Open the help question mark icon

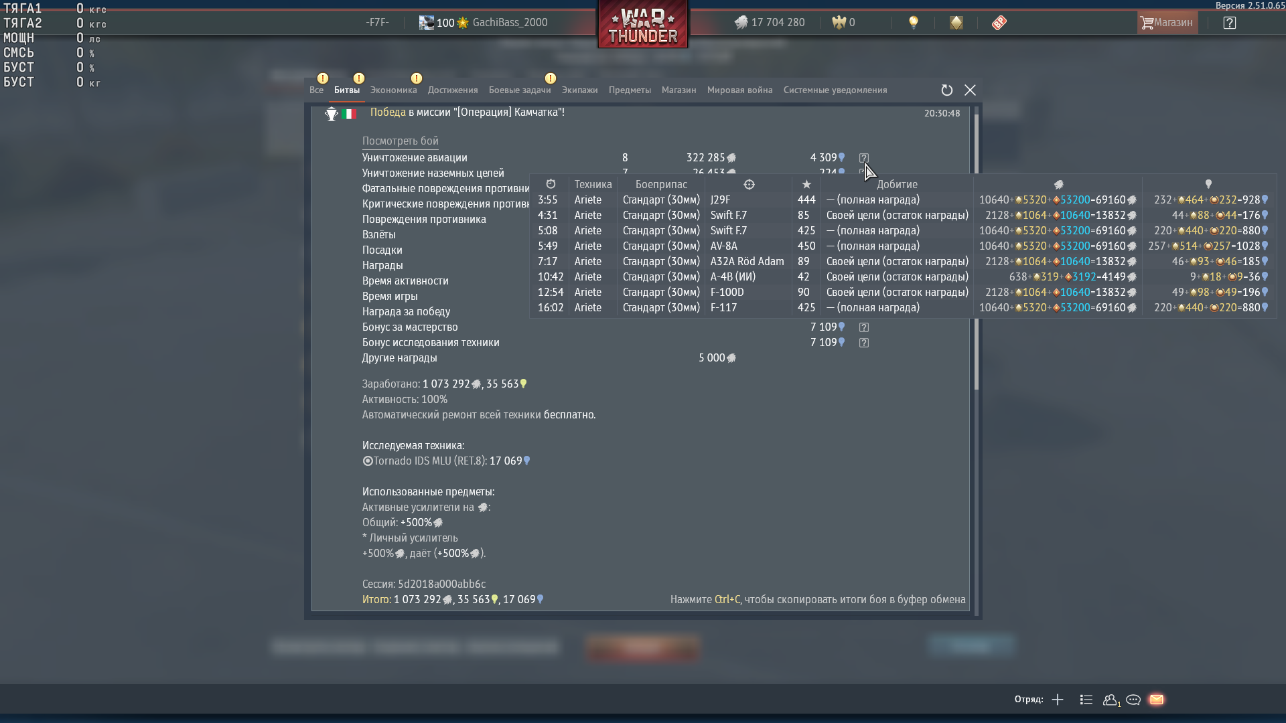(x=1229, y=23)
